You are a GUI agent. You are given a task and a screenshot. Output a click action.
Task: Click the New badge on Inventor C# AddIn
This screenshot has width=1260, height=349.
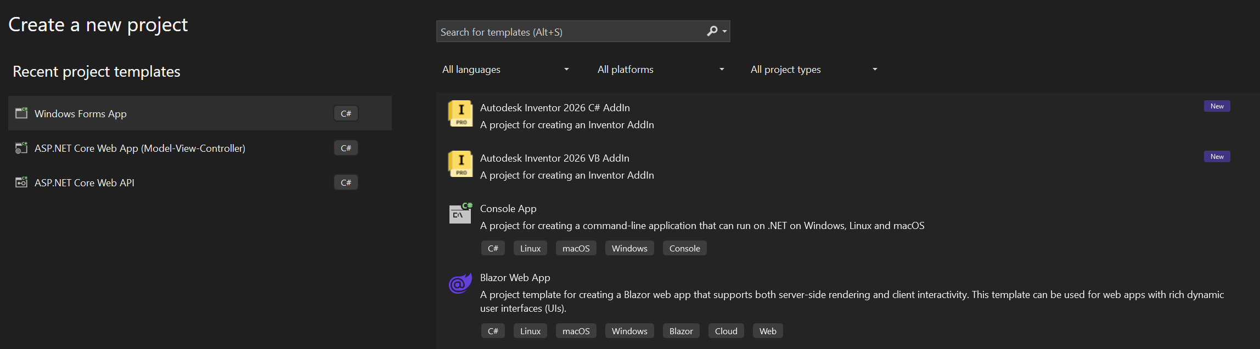point(1217,106)
